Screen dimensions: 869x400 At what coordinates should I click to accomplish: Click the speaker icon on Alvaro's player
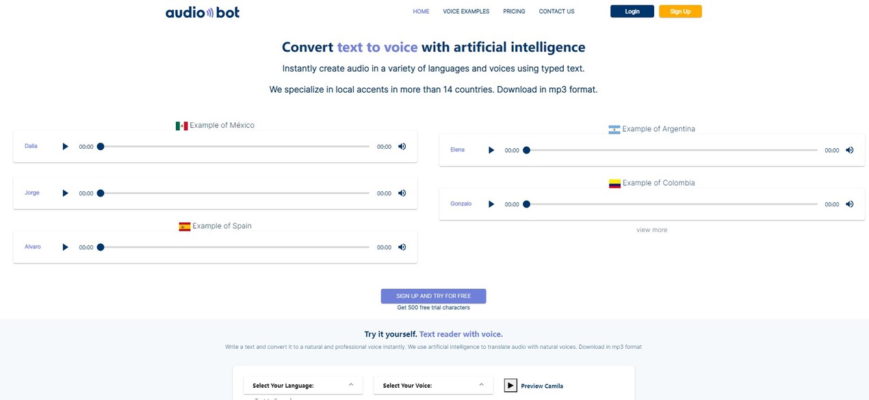402,247
